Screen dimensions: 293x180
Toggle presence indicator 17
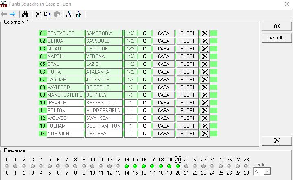(x=152, y=166)
